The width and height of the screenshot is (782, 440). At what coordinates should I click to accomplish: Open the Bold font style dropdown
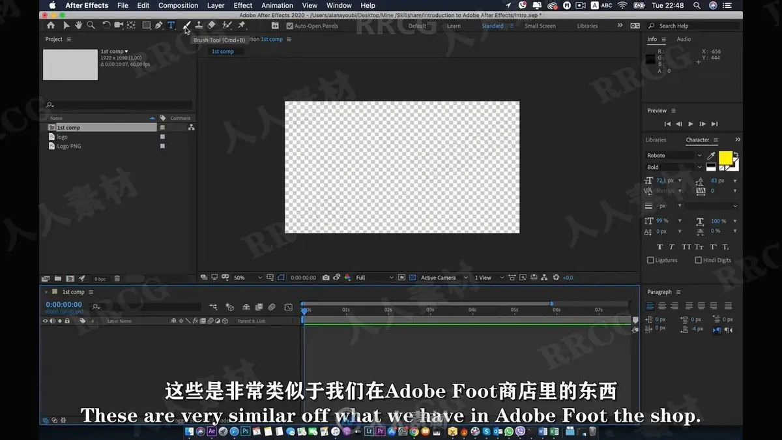point(674,168)
